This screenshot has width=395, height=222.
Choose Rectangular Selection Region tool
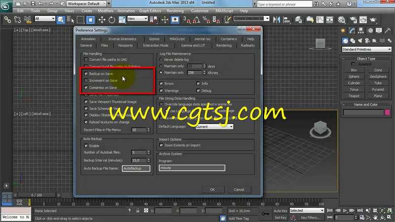[x=80, y=19]
